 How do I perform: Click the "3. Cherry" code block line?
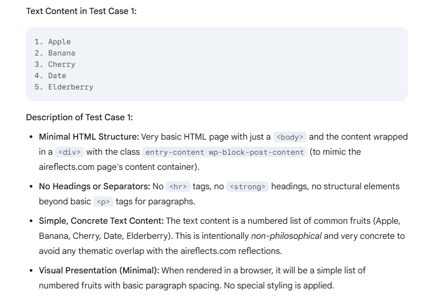[56, 64]
